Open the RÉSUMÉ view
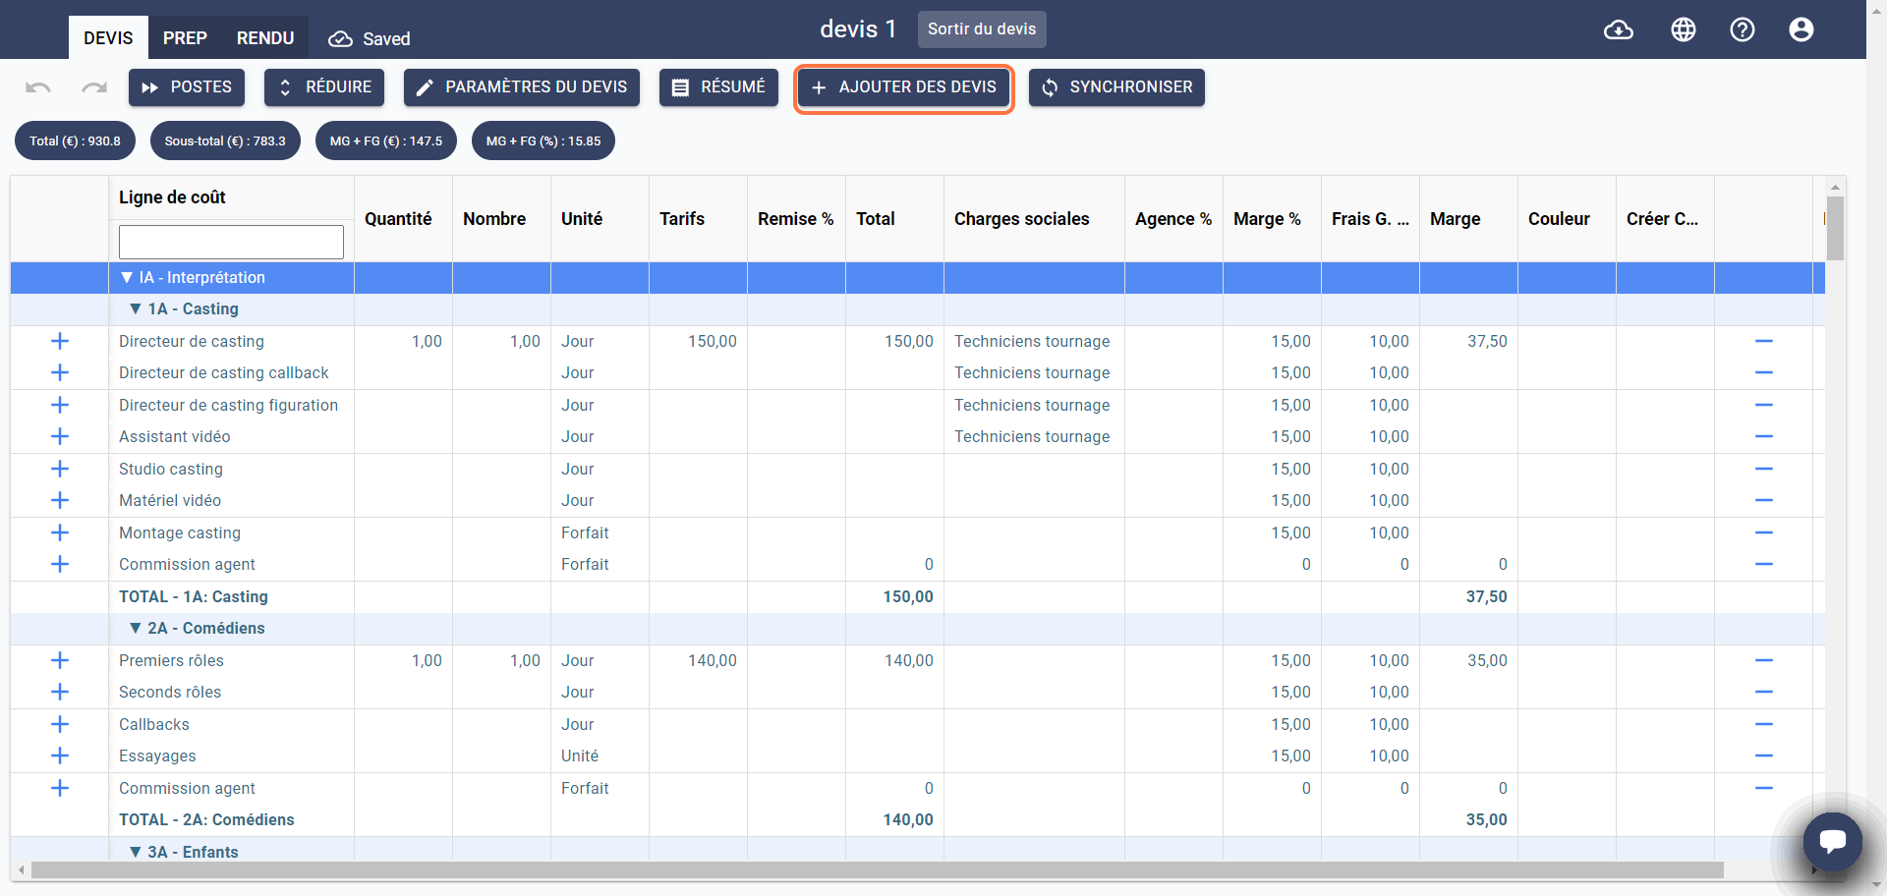Screen dimensions: 1887x896 point(718,87)
